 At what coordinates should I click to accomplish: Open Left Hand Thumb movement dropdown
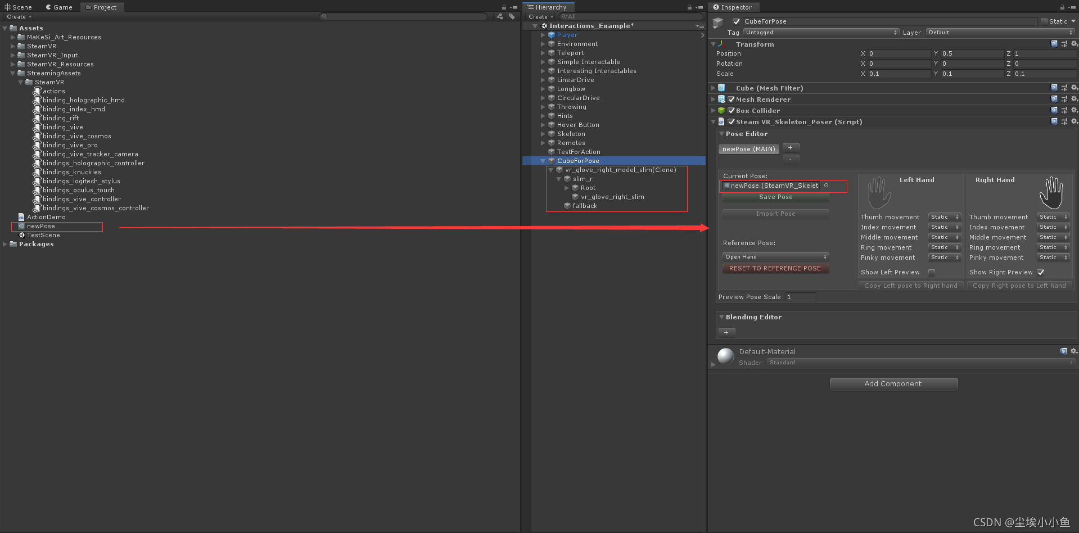(945, 217)
